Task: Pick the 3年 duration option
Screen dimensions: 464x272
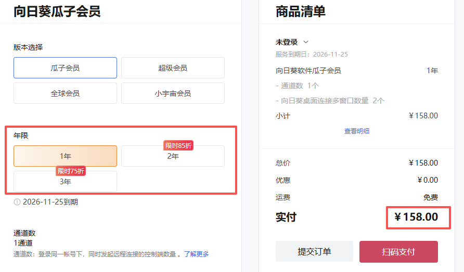Action: pyautogui.click(x=65, y=182)
